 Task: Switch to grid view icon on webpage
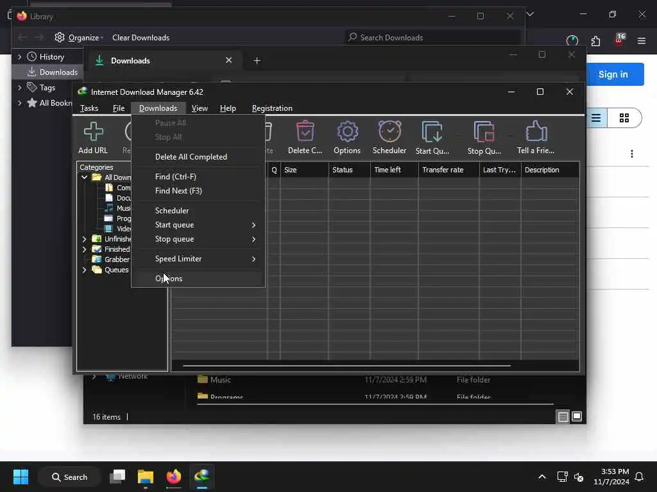624,118
